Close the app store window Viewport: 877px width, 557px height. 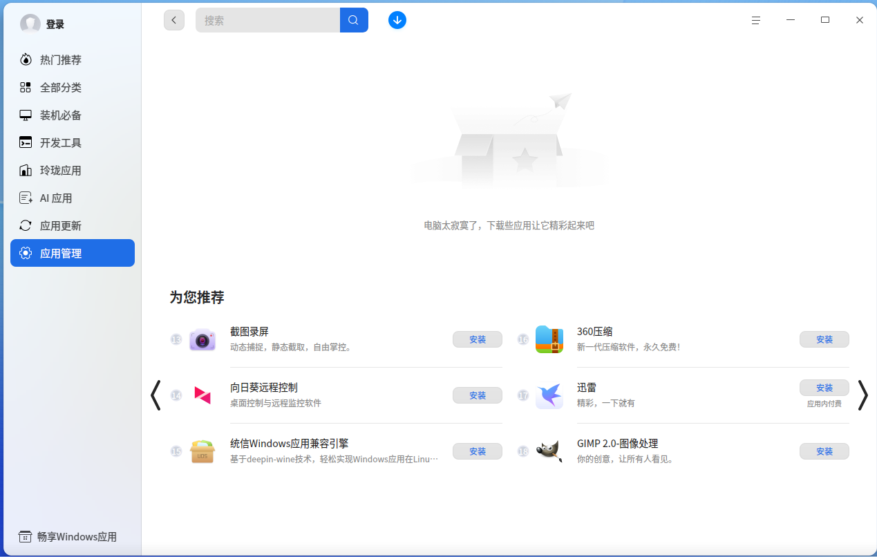point(860,20)
